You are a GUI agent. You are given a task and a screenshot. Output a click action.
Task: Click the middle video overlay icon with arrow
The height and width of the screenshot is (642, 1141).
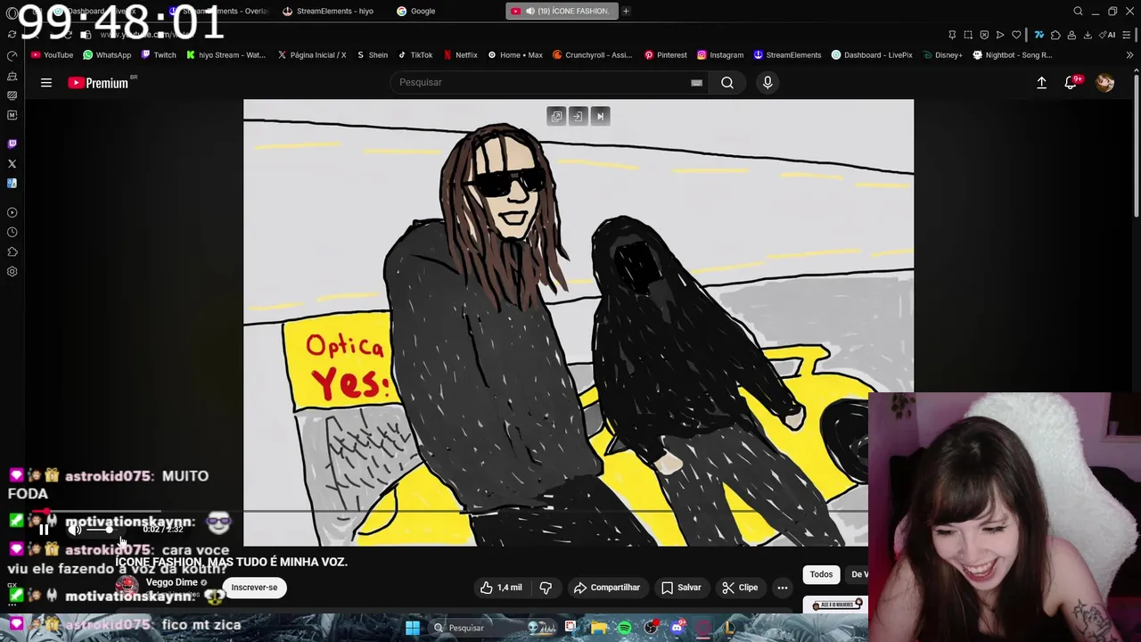click(x=578, y=116)
